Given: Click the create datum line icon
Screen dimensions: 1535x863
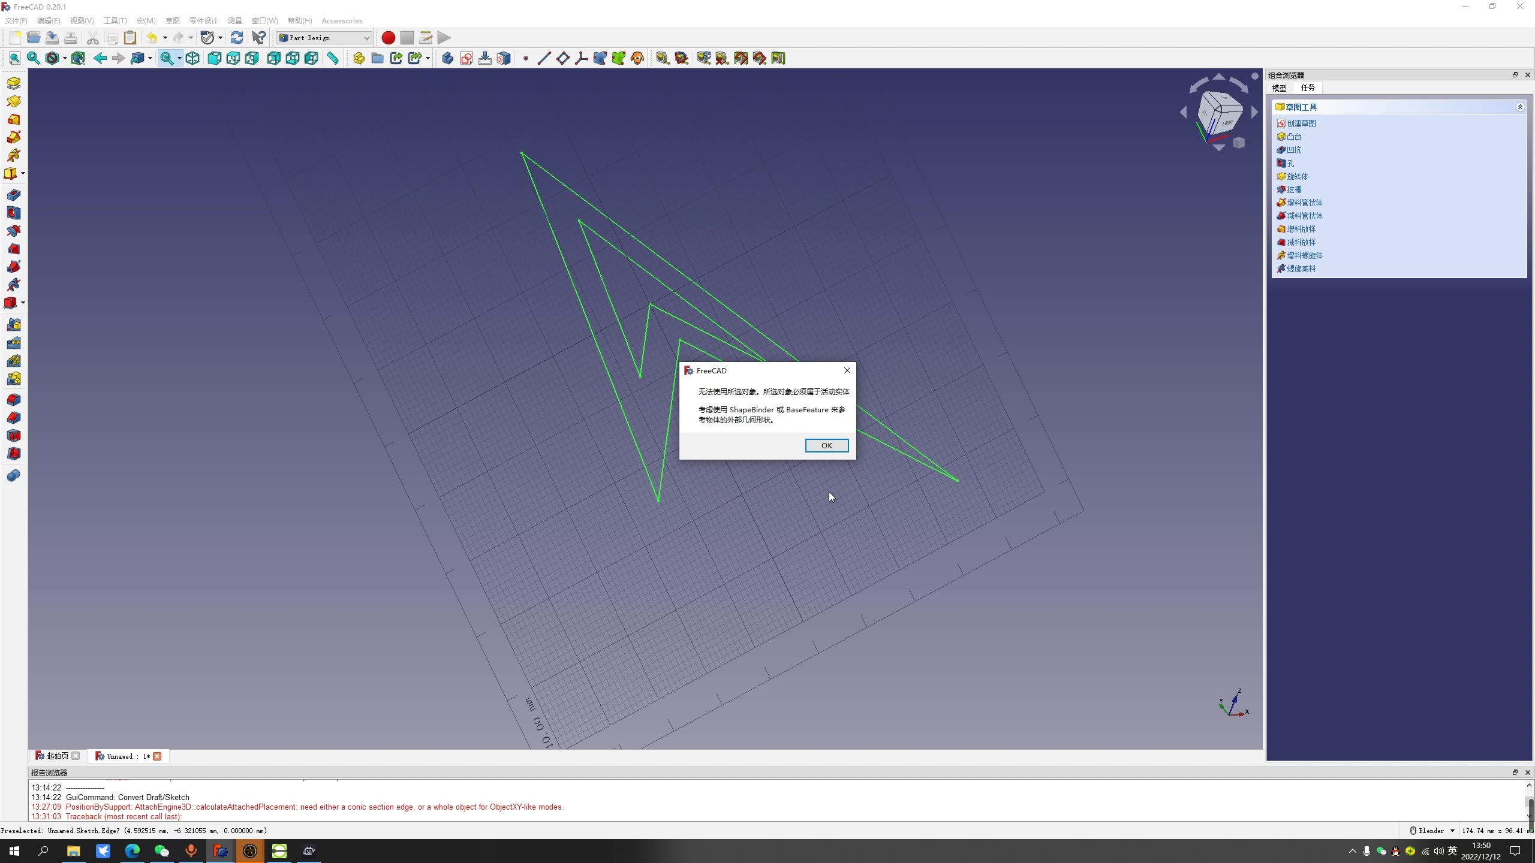Looking at the screenshot, I should 544,58.
